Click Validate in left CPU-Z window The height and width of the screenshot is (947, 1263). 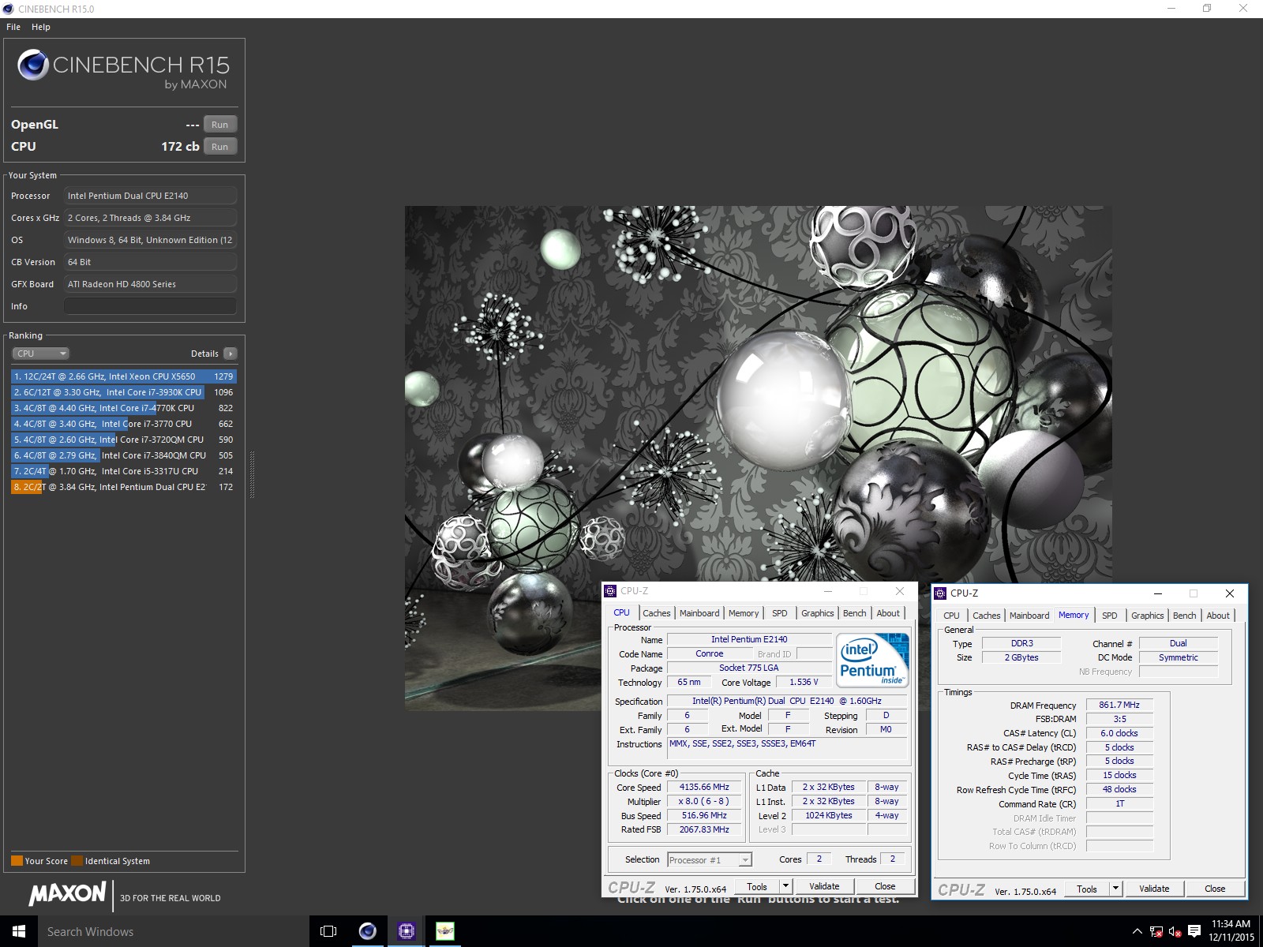(x=824, y=887)
